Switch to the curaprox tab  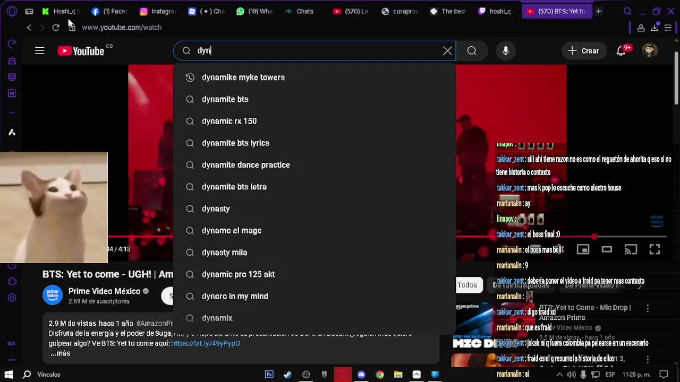400,11
